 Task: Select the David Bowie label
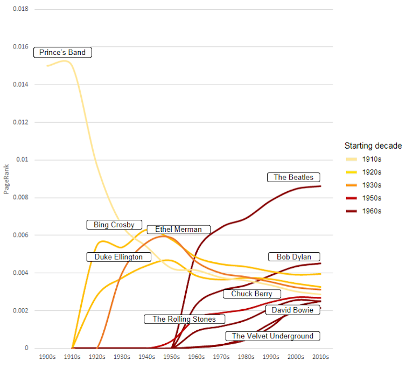[x=292, y=310]
